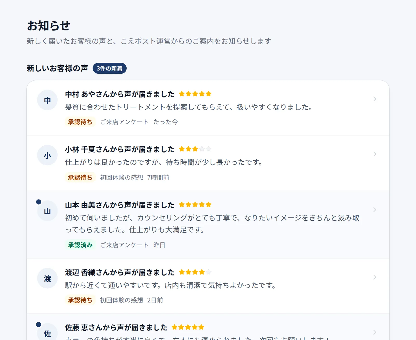Viewport: 416px width, 340px height.
Task: Click the 小 avatar for 小林 千夏
Action: point(47,155)
